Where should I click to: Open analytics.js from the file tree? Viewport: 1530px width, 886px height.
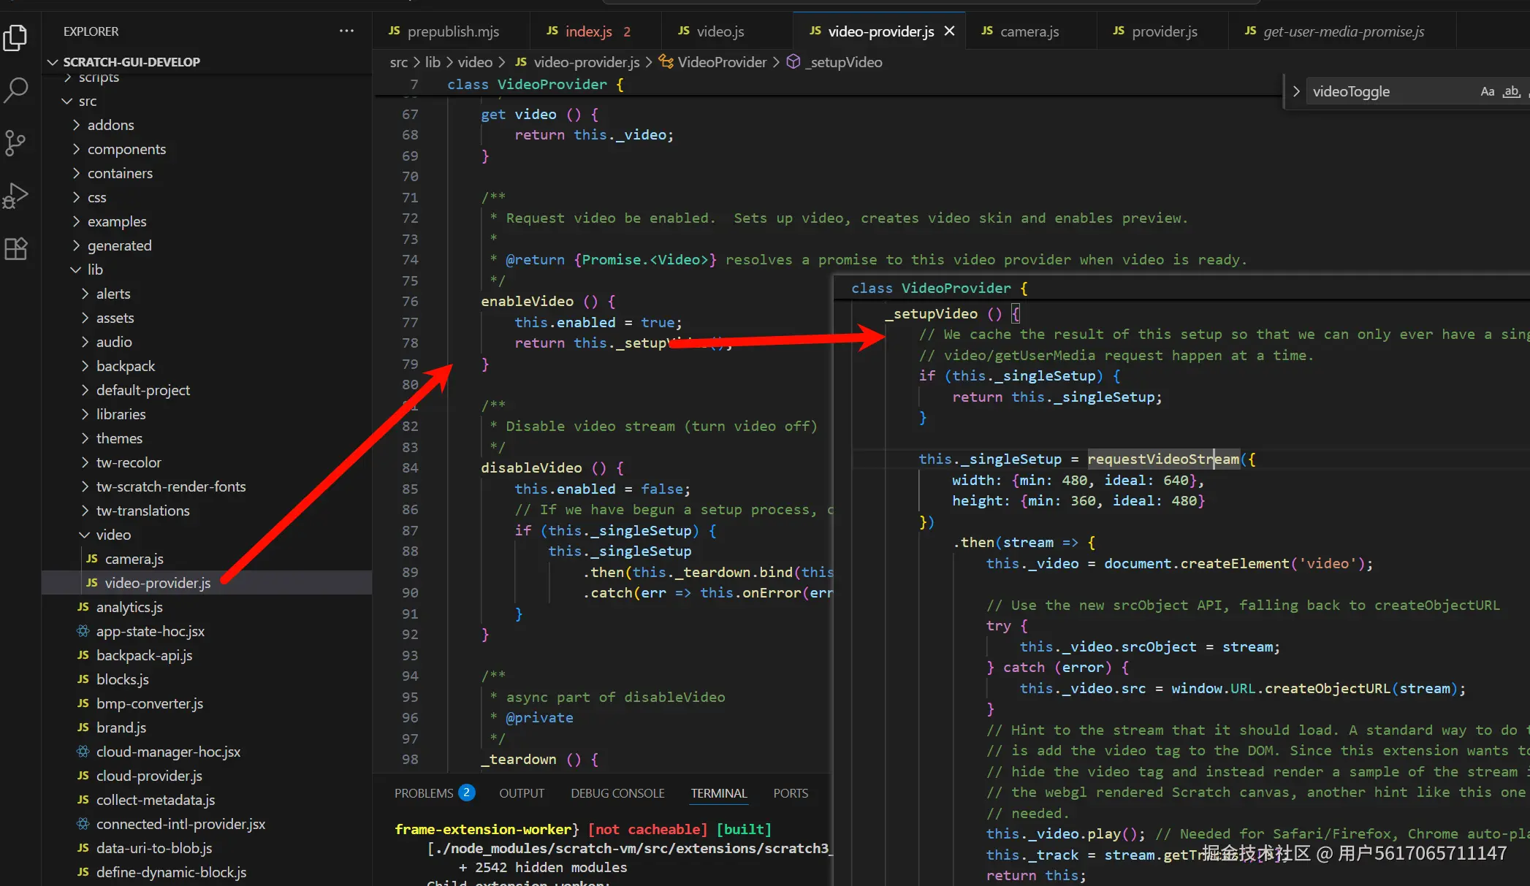(129, 607)
